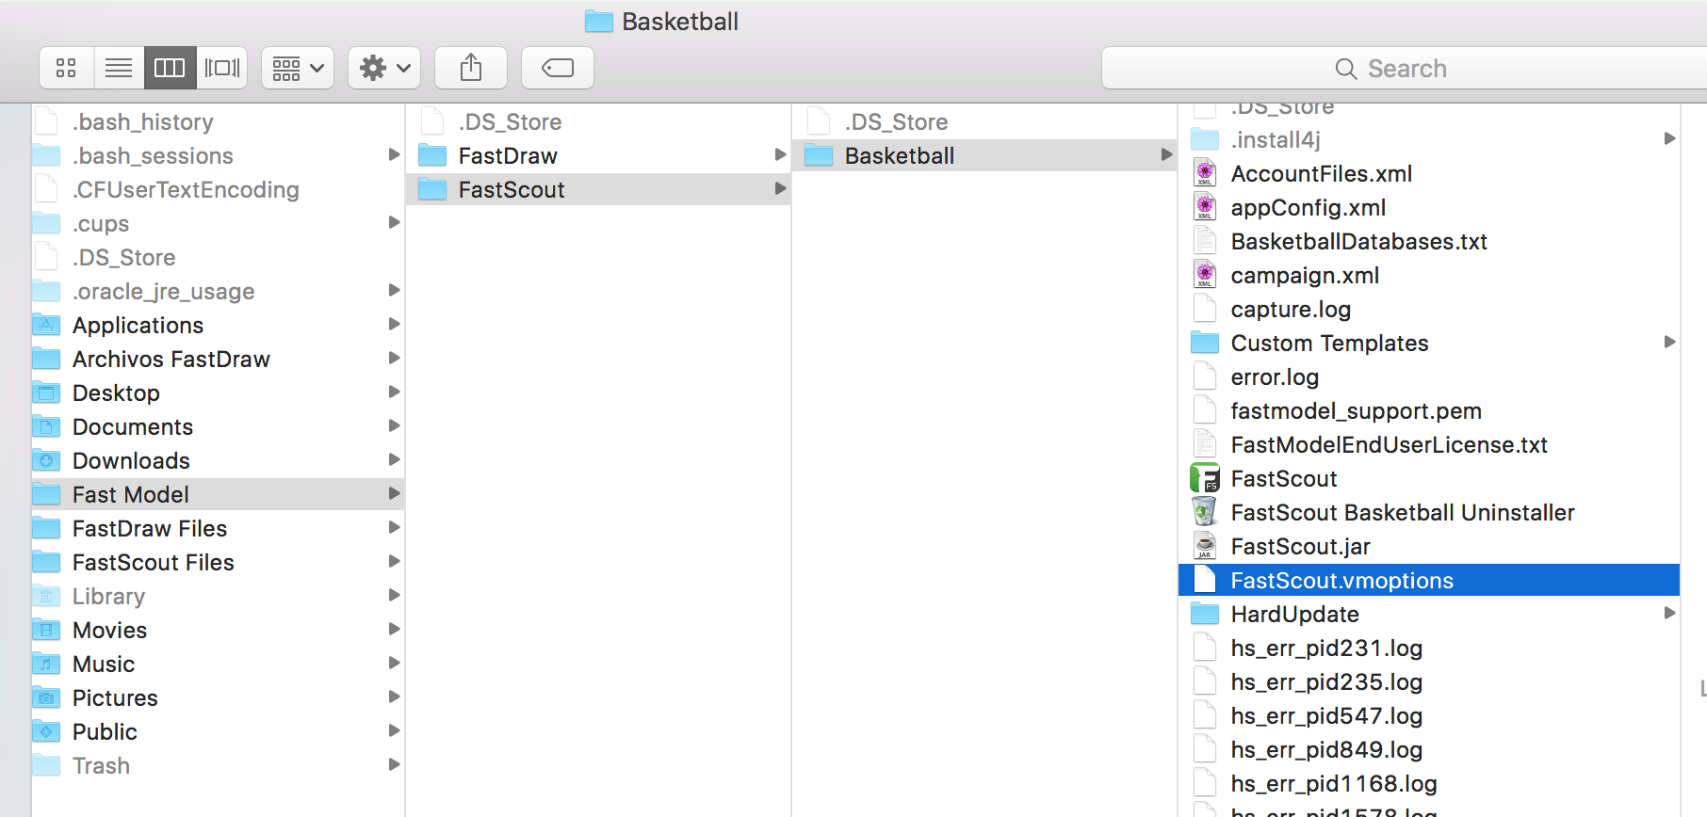The width and height of the screenshot is (1707, 817).
Task: Open the Action gear menu
Action: tap(384, 68)
